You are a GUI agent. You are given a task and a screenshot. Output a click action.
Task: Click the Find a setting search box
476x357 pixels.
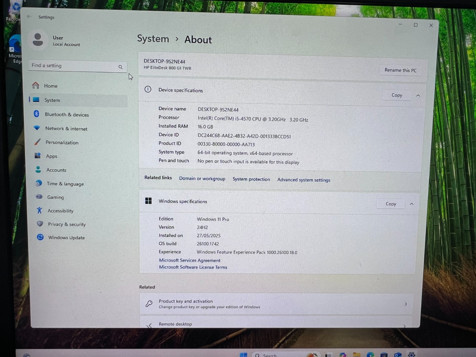(78, 66)
